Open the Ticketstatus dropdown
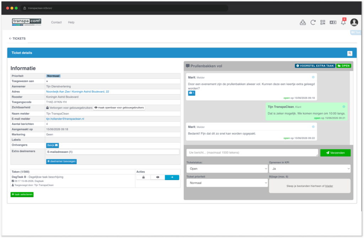Screen dimensions: 364x238 [227, 169]
